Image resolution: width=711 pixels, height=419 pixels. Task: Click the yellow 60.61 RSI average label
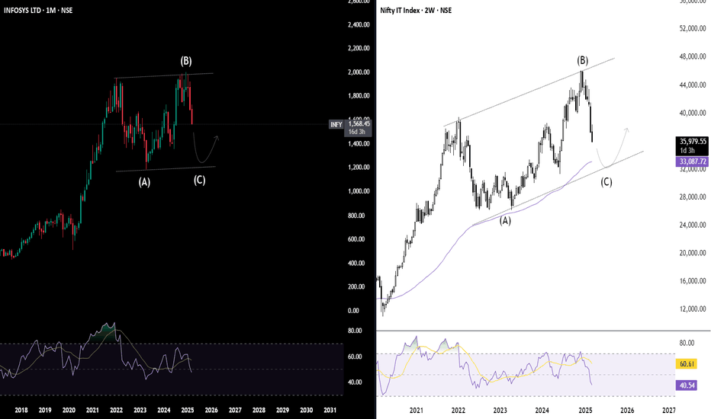point(687,363)
